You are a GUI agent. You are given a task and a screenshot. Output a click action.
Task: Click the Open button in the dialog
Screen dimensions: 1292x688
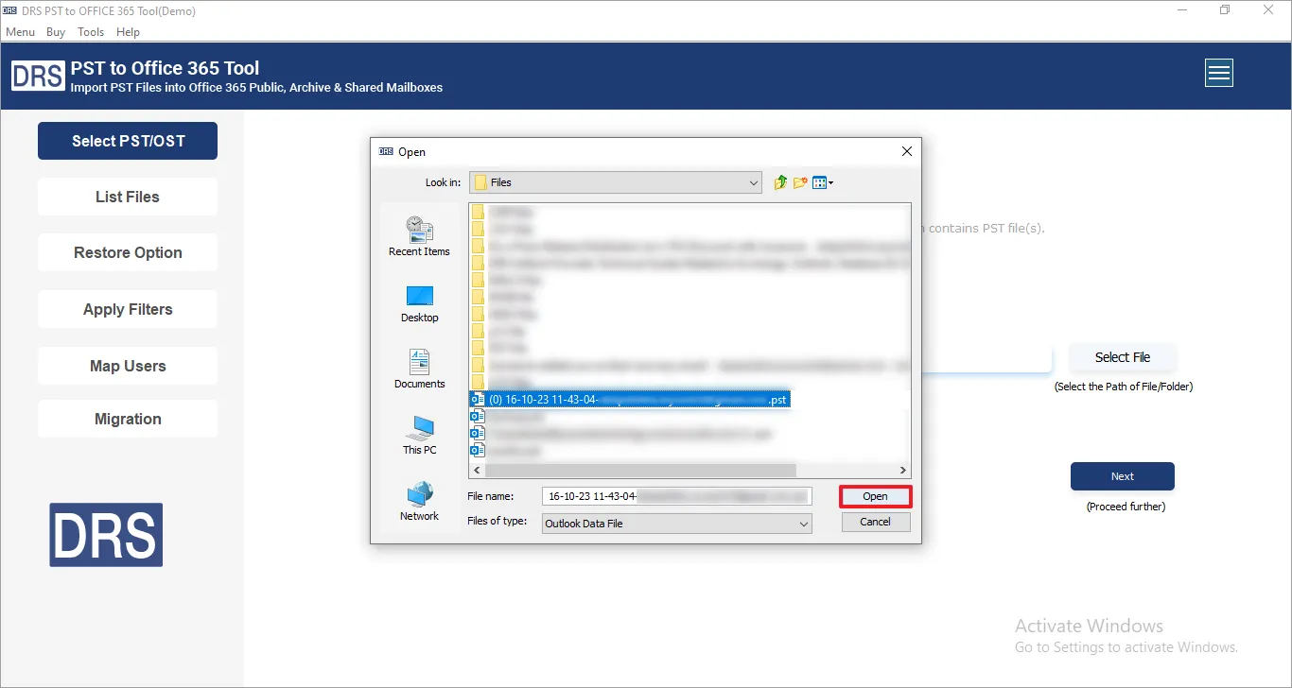click(x=875, y=496)
